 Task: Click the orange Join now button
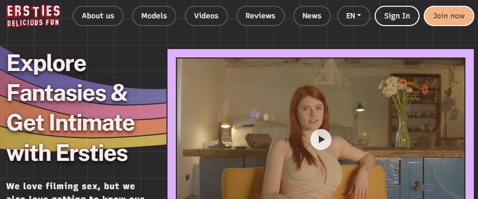click(x=449, y=16)
